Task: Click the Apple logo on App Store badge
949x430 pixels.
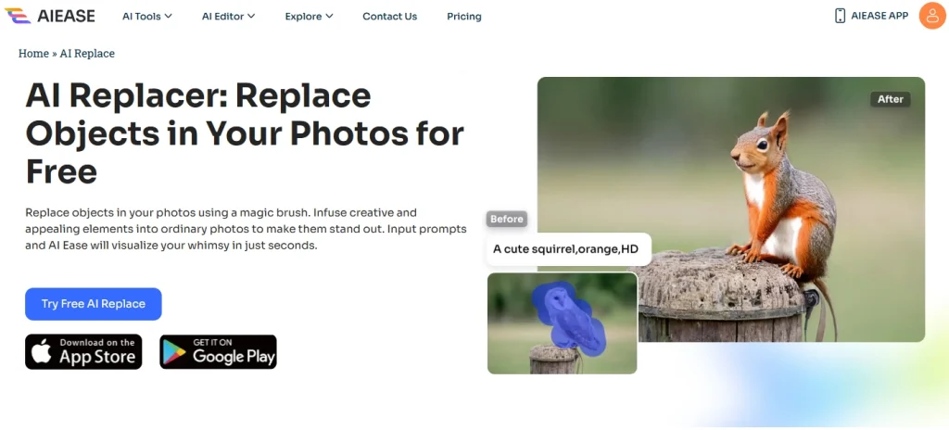Action: point(42,352)
